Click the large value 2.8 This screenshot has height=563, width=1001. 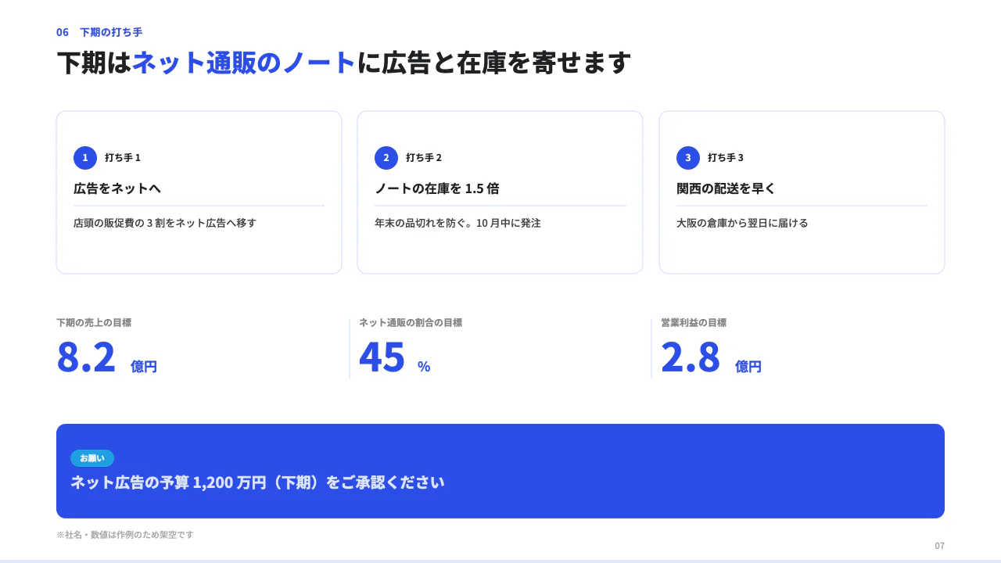691,357
